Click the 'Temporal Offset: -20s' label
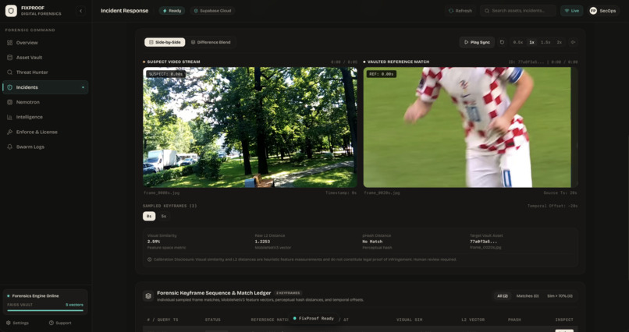Viewport: 629px width, 332px height. click(x=553, y=206)
